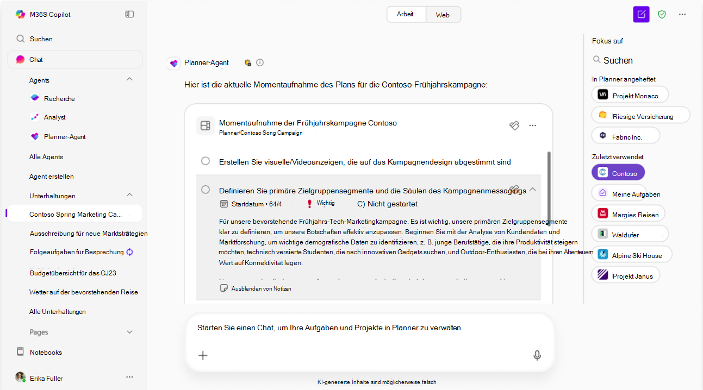Image resolution: width=703 pixels, height=390 pixels.
Task: Click Ausblenden von Notizen
Action: pyautogui.click(x=261, y=288)
